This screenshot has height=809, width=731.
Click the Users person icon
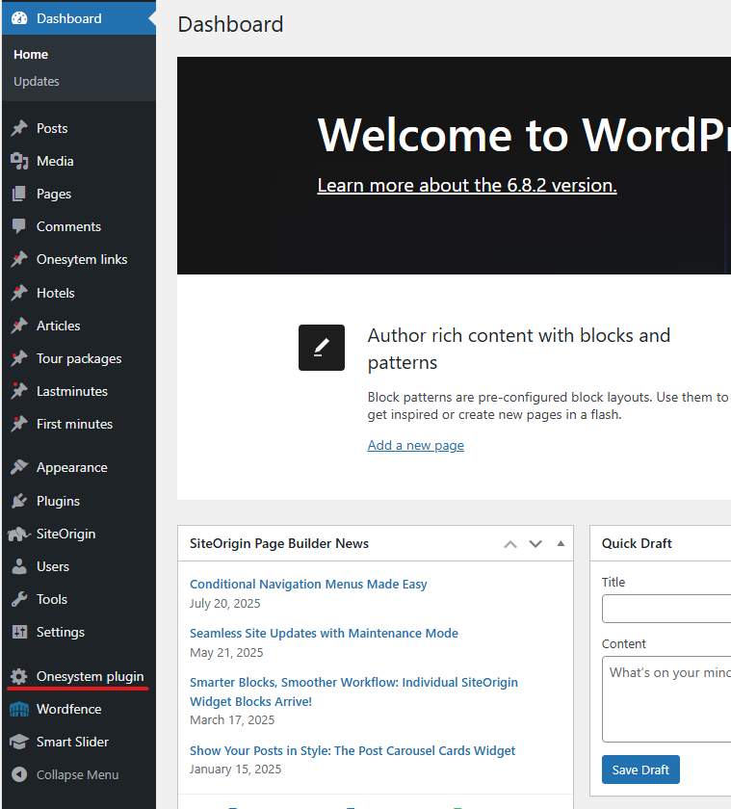19,566
